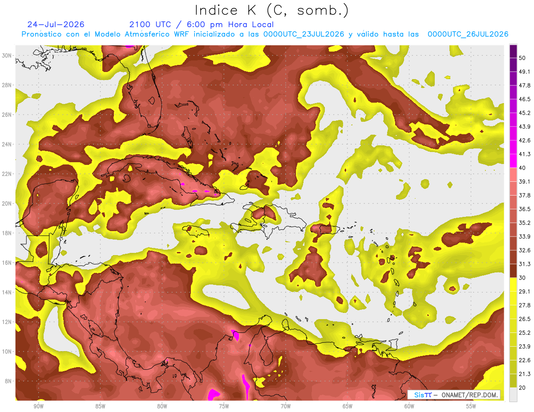Image resolution: width=534 pixels, height=412 pixels.
Task: Click the colorbar label '45.2'
Action: point(525,113)
